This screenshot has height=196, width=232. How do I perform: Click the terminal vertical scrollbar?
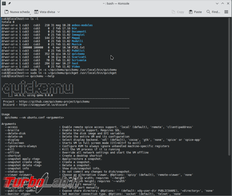[x=229, y=87]
